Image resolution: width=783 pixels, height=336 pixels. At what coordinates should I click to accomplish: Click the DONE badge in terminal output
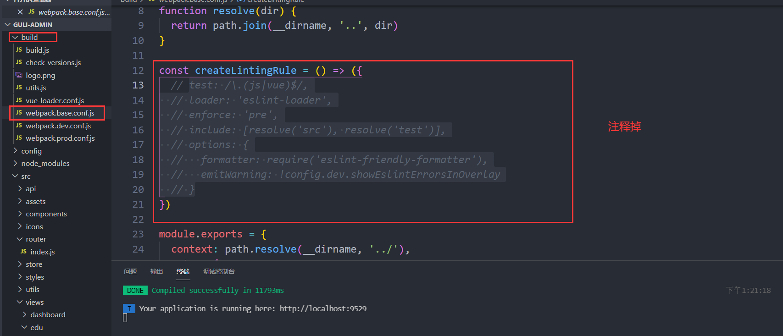tap(135, 291)
